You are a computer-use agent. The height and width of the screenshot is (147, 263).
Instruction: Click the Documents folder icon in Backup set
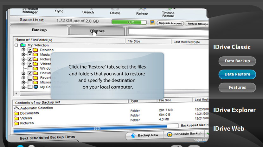16,113
